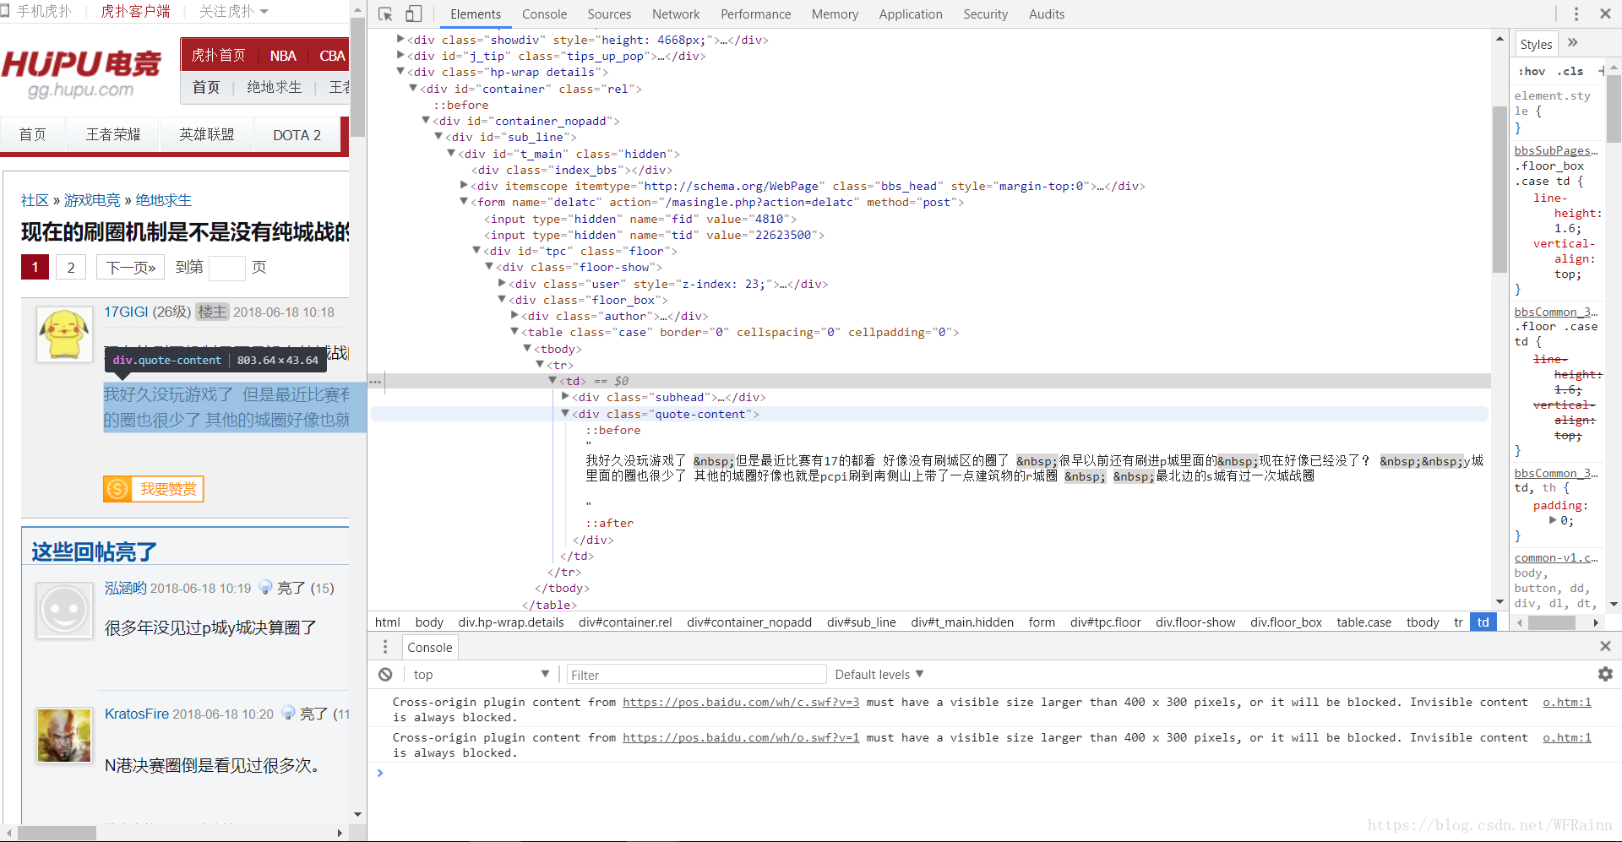
Task: Select the Styles pane tab
Action: [x=1536, y=44]
